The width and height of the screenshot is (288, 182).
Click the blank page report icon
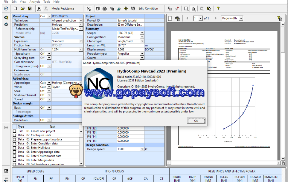[x=170, y=18]
